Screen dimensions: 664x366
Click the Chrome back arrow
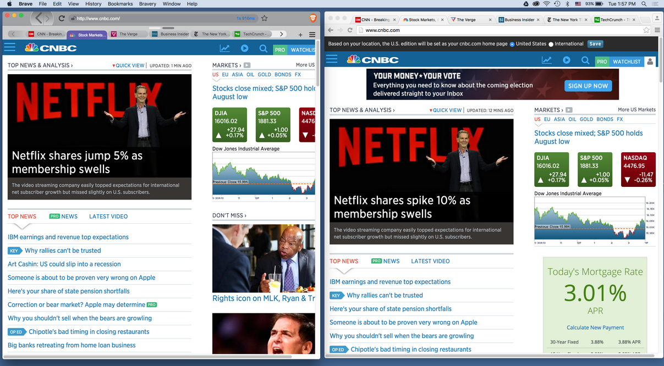331,30
